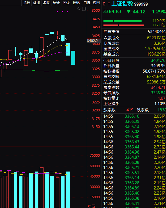Click the 总成交额 value 6231.64亿
Image resolution: width=166 pixels, height=208 pixels.
pyautogui.click(x=156, y=77)
